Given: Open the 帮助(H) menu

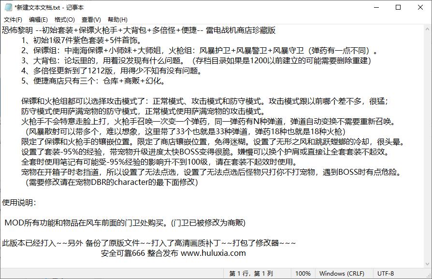Looking at the screenshot, I should pyautogui.click(x=117, y=19).
